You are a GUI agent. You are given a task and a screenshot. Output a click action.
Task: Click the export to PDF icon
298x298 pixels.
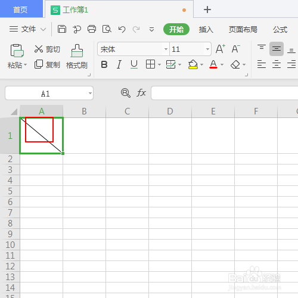click(77, 29)
